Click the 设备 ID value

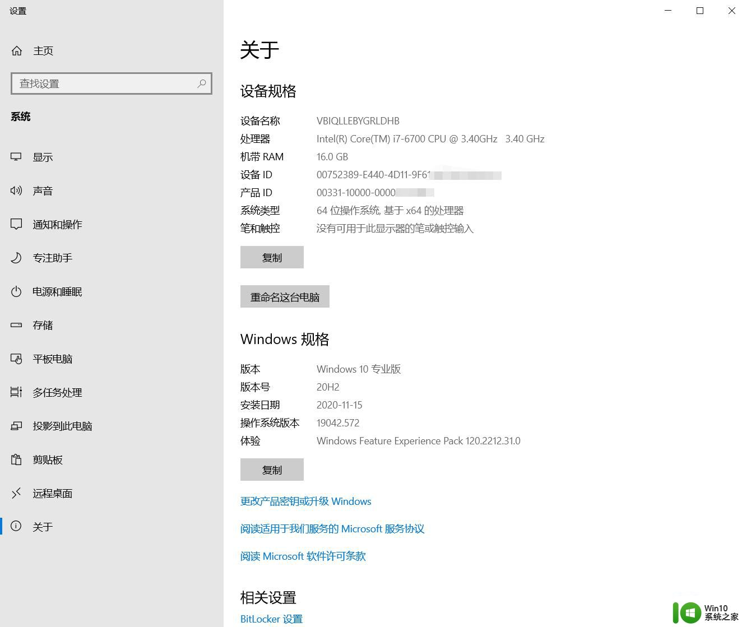[409, 175]
